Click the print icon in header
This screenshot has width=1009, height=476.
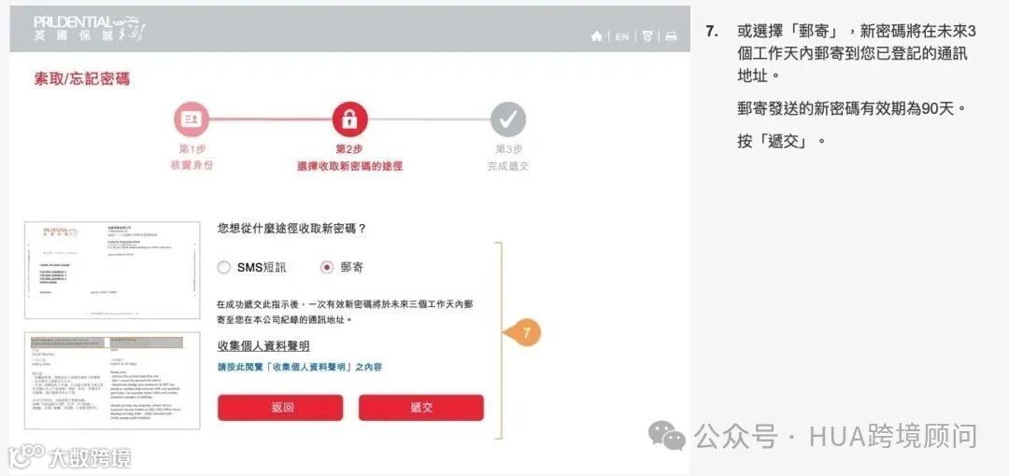(671, 36)
